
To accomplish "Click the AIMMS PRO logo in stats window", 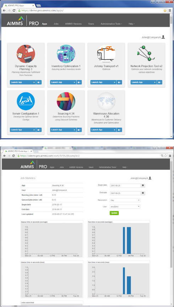I will pyautogui.click(x=34, y=164).
